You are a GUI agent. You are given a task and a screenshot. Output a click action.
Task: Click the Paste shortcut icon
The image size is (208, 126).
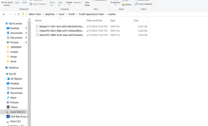31,4
